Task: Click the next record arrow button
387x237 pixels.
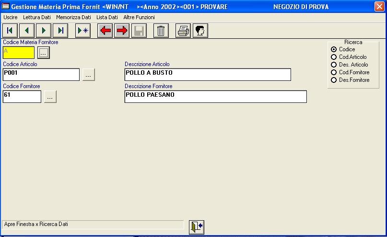Action: click(44, 31)
